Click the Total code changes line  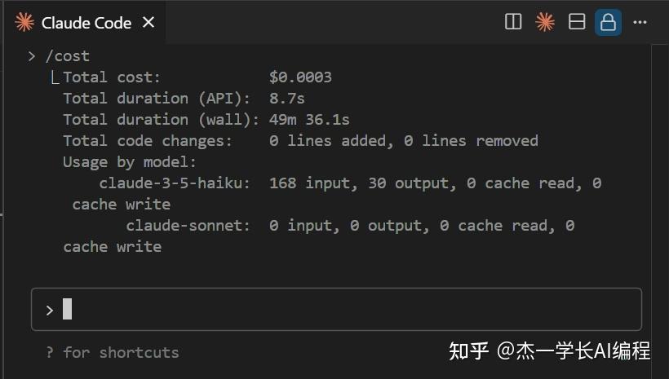[x=147, y=141]
